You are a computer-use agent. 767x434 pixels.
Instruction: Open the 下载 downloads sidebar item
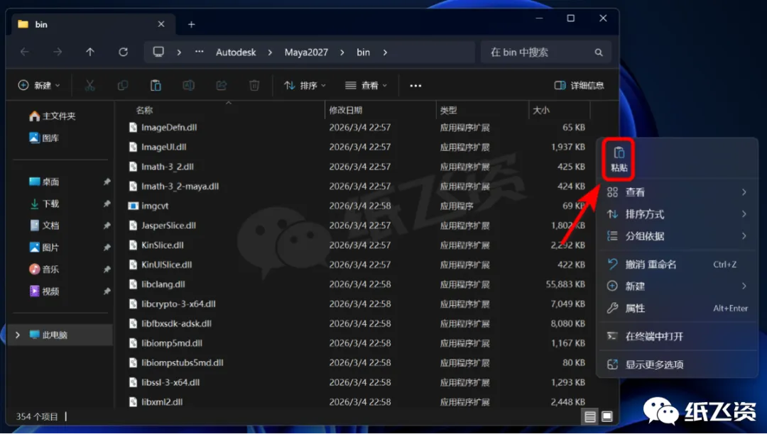[x=44, y=204]
